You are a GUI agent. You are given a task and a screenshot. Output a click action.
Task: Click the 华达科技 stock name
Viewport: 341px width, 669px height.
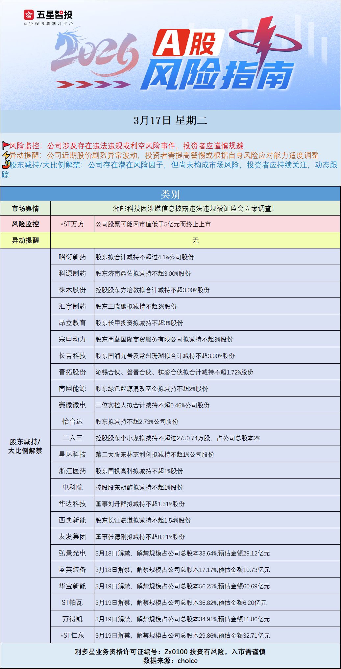[x=72, y=504]
